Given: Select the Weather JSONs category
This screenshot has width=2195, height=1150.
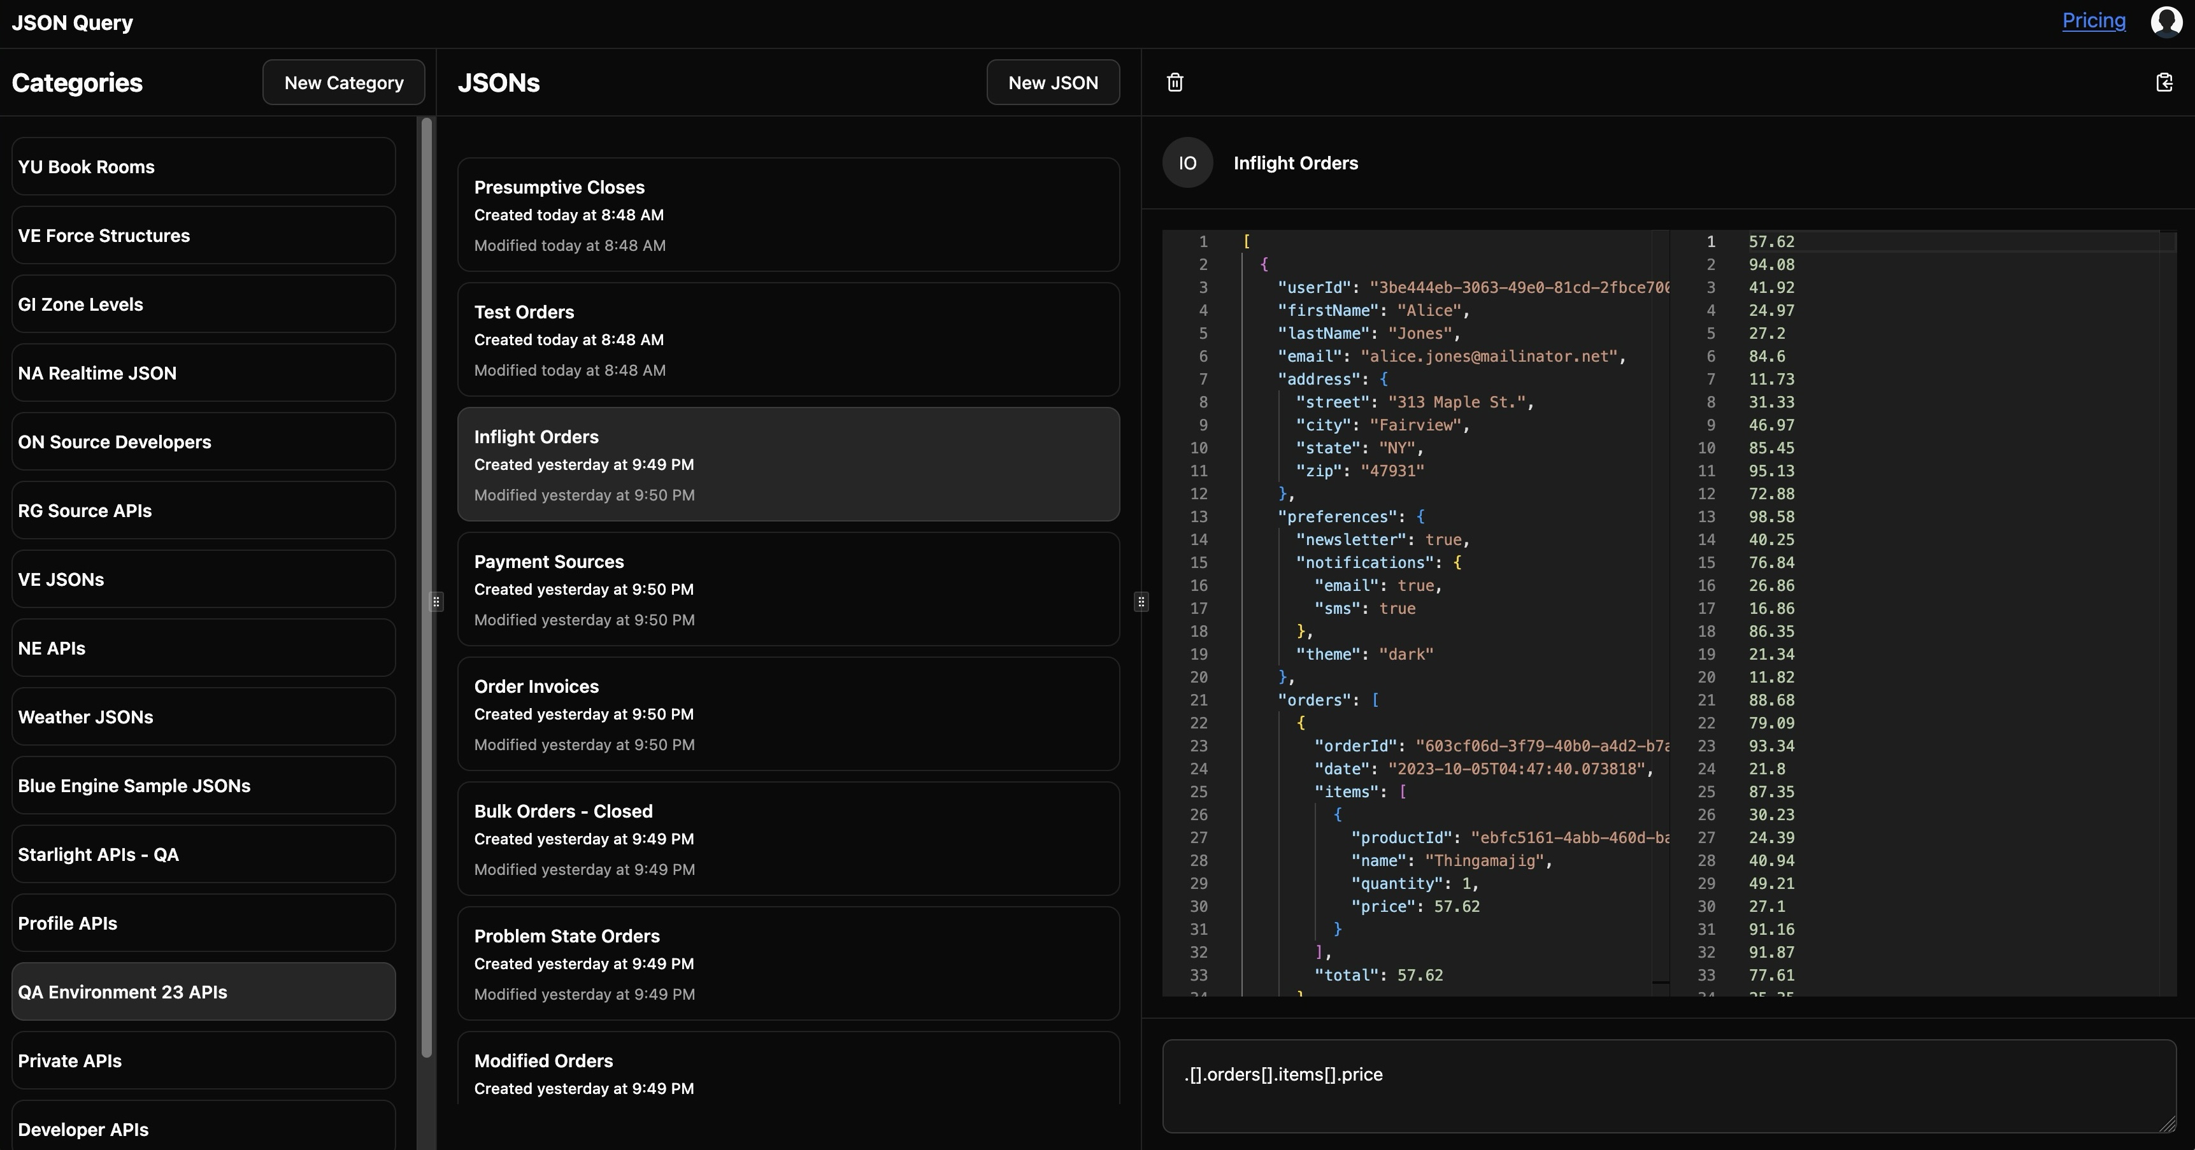Looking at the screenshot, I should pos(204,716).
